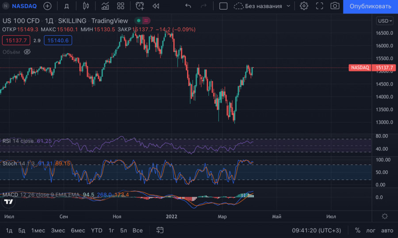The height and width of the screenshot is (238, 398).
Task: Take a chart snapshot with camera
Action: point(335,6)
